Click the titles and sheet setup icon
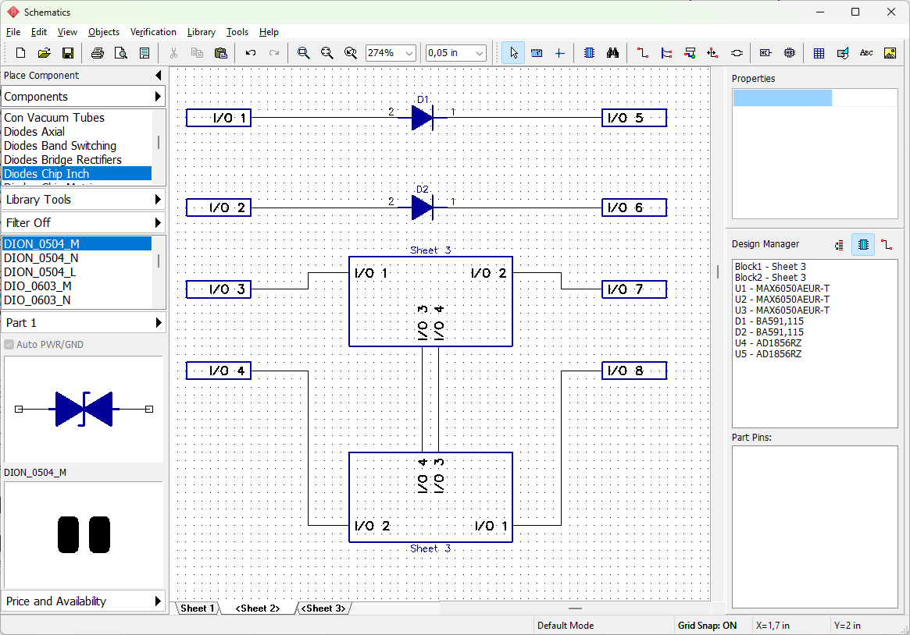 pyautogui.click(x=145, y=53)
